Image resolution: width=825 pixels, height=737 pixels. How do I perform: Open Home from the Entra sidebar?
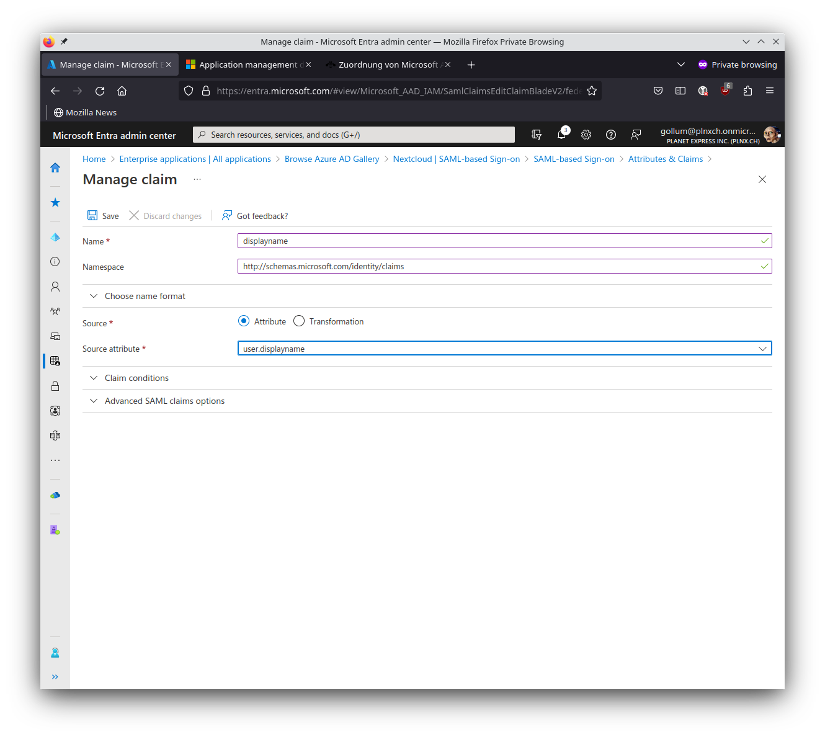[x=55, y=167]
